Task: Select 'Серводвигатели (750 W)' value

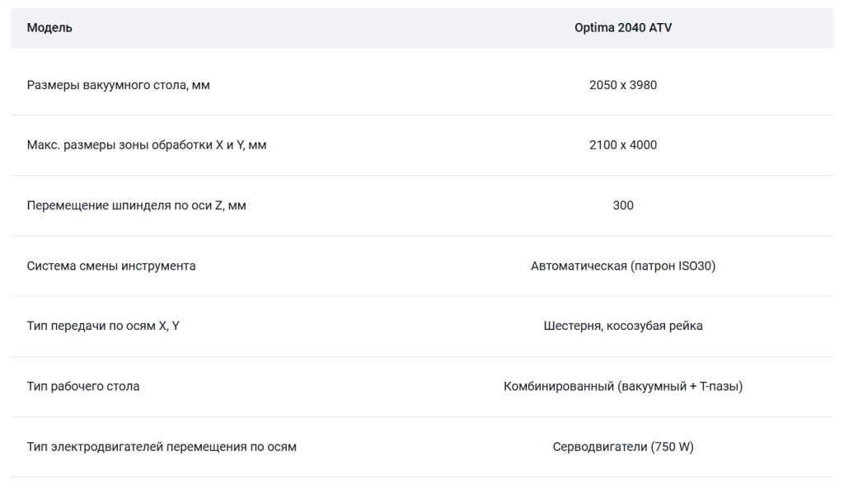Action: pyautogui.click(x=623, y=446)
